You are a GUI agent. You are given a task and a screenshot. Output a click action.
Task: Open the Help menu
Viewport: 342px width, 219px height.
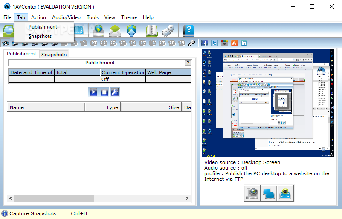coord(148,17)
